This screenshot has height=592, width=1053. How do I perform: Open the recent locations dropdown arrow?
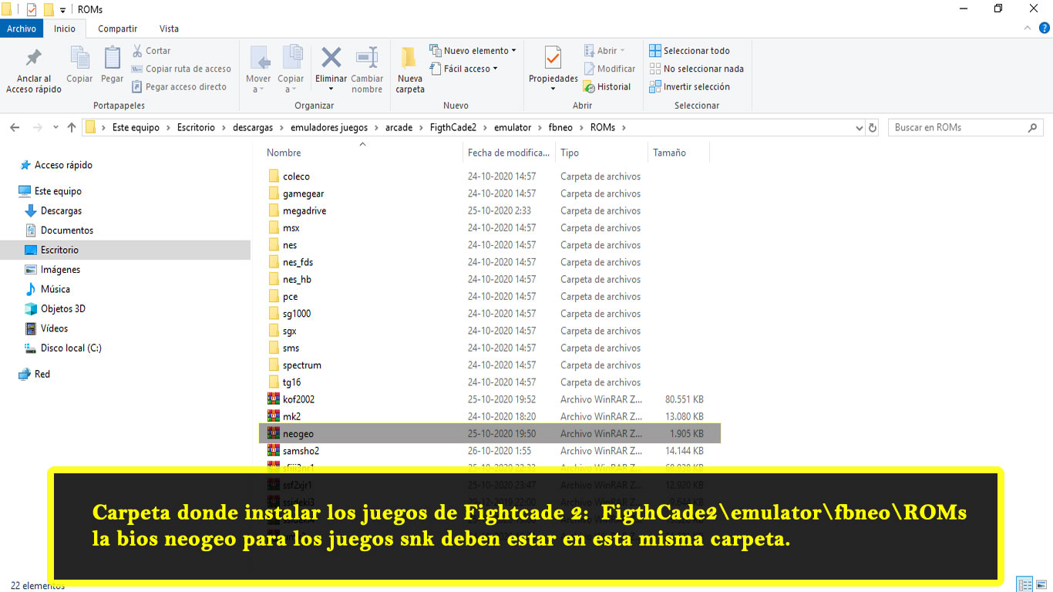(x=56, y=128)
